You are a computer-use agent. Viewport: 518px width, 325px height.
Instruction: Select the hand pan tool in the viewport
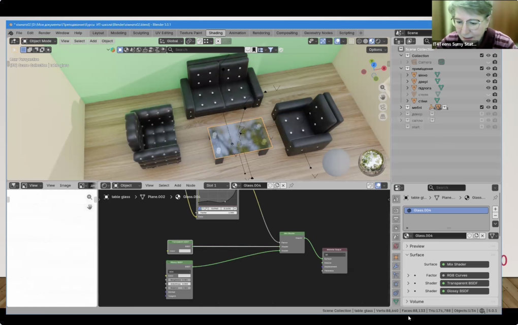pyautogui.click(x=382, y=97)
